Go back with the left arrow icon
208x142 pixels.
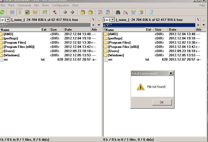[65, 12]
